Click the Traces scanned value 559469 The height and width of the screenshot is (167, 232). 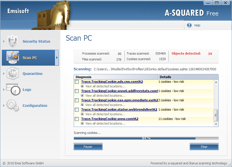161,53
